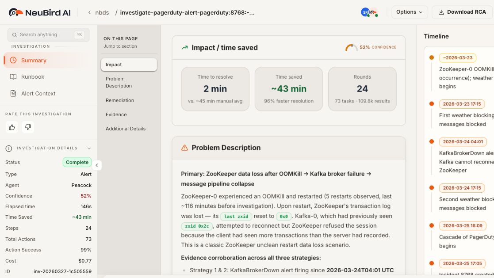This screenshot has width=494, height=278.
Task: Click the Complete status badge
Action: [x=77, y=162]
